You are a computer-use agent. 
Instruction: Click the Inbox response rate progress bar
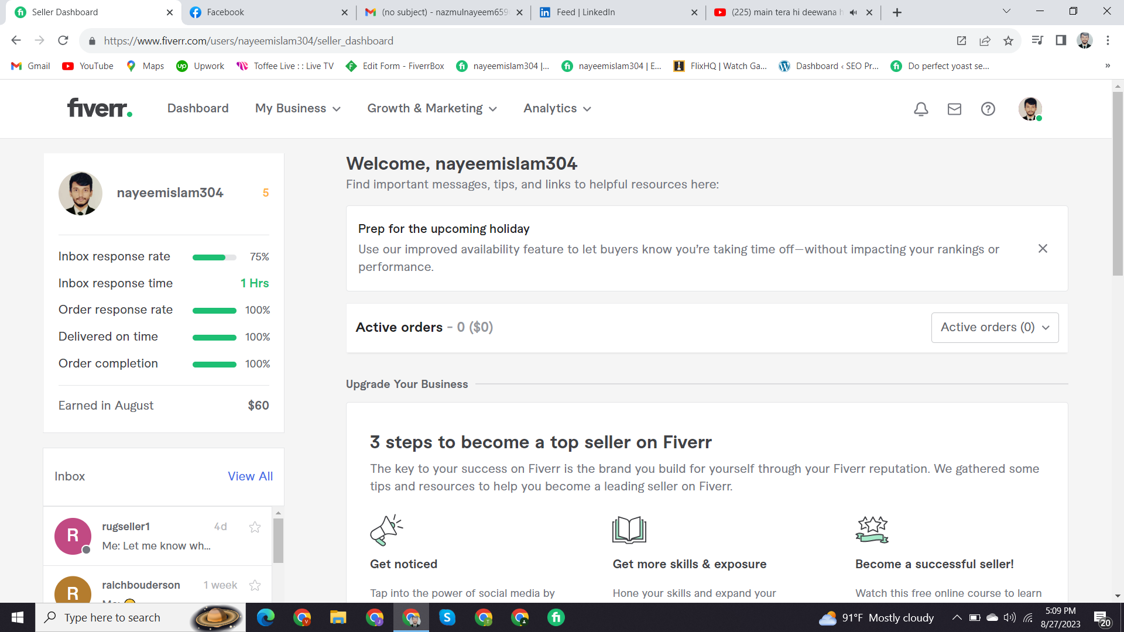click(x=214, y=257)
